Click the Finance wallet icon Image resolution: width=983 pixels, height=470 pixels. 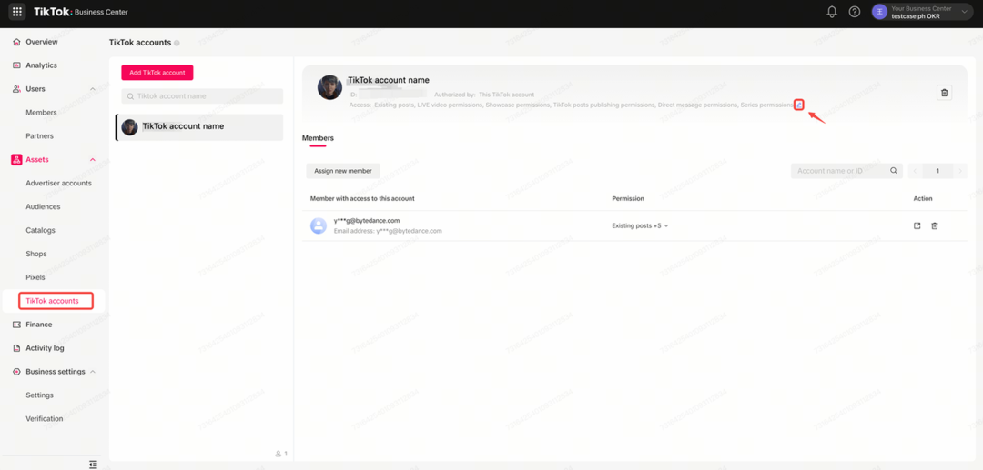coord(17,325)
